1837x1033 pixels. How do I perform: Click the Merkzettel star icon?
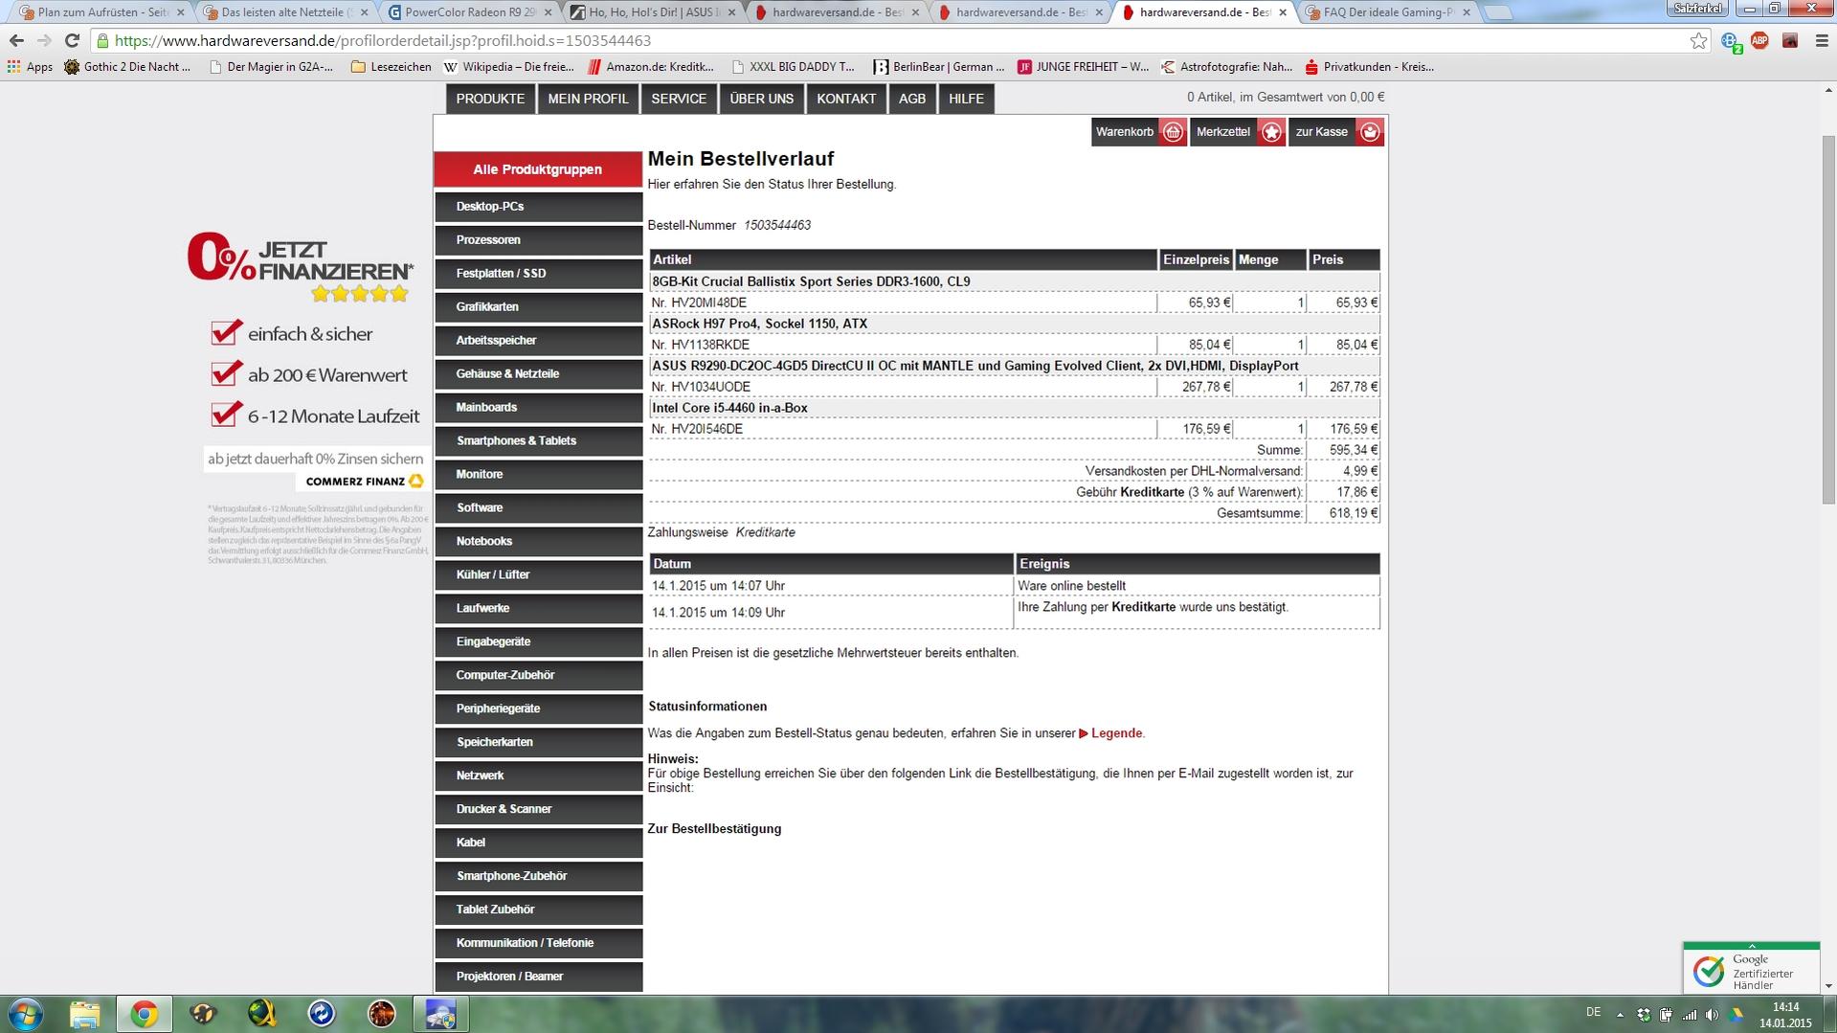pos(1271,132)
